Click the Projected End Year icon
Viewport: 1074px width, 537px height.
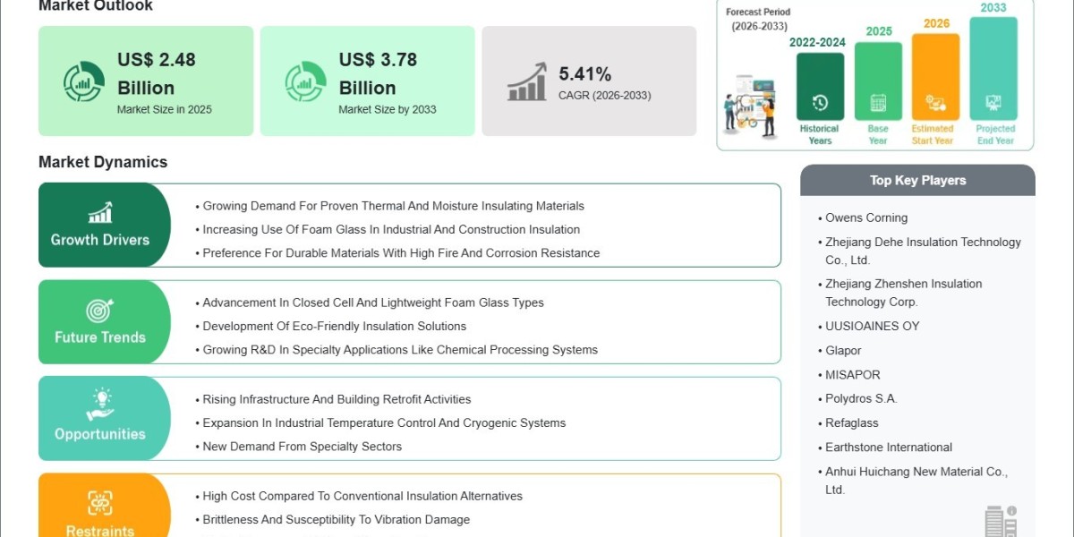coord(993,103)
